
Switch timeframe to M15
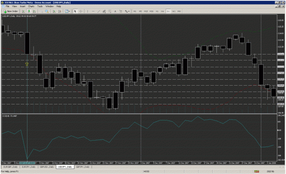(x=146, y=11)
